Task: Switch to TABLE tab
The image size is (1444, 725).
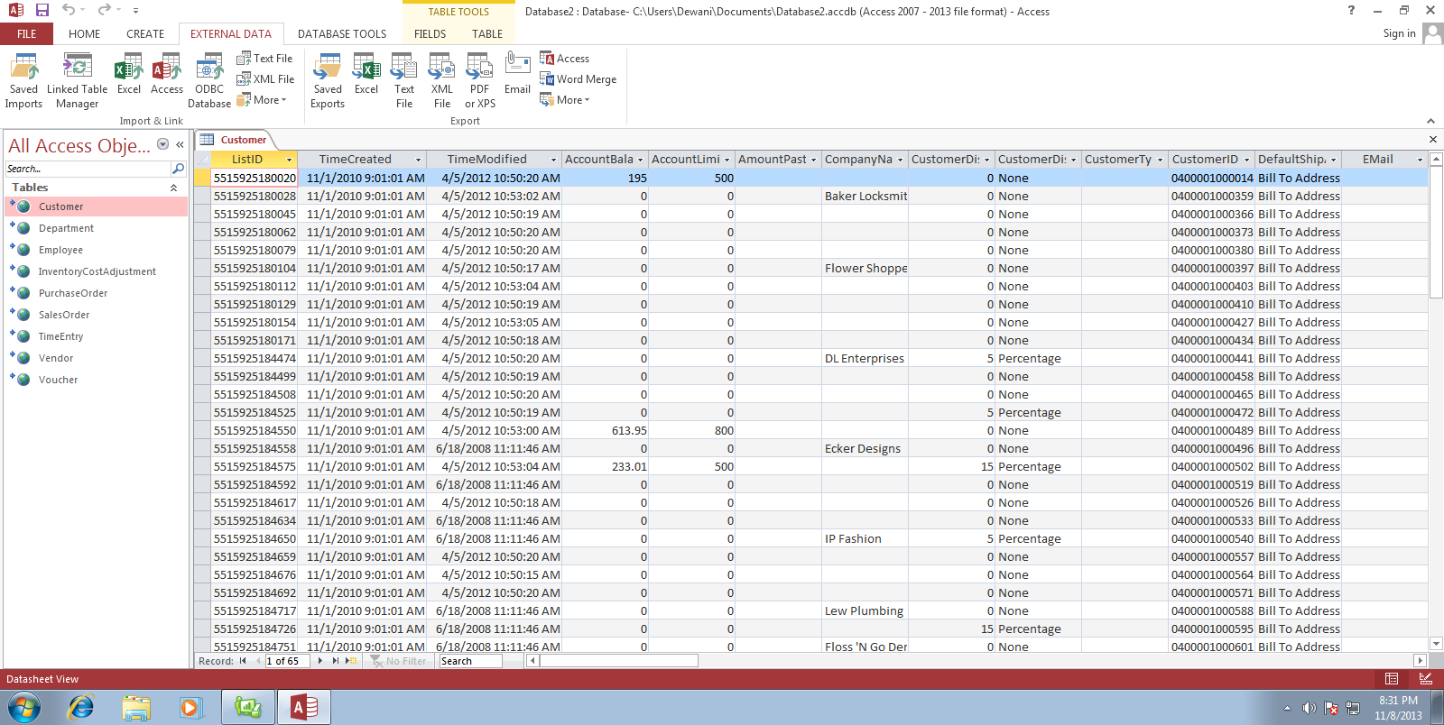Action: (x=487, y=34)
